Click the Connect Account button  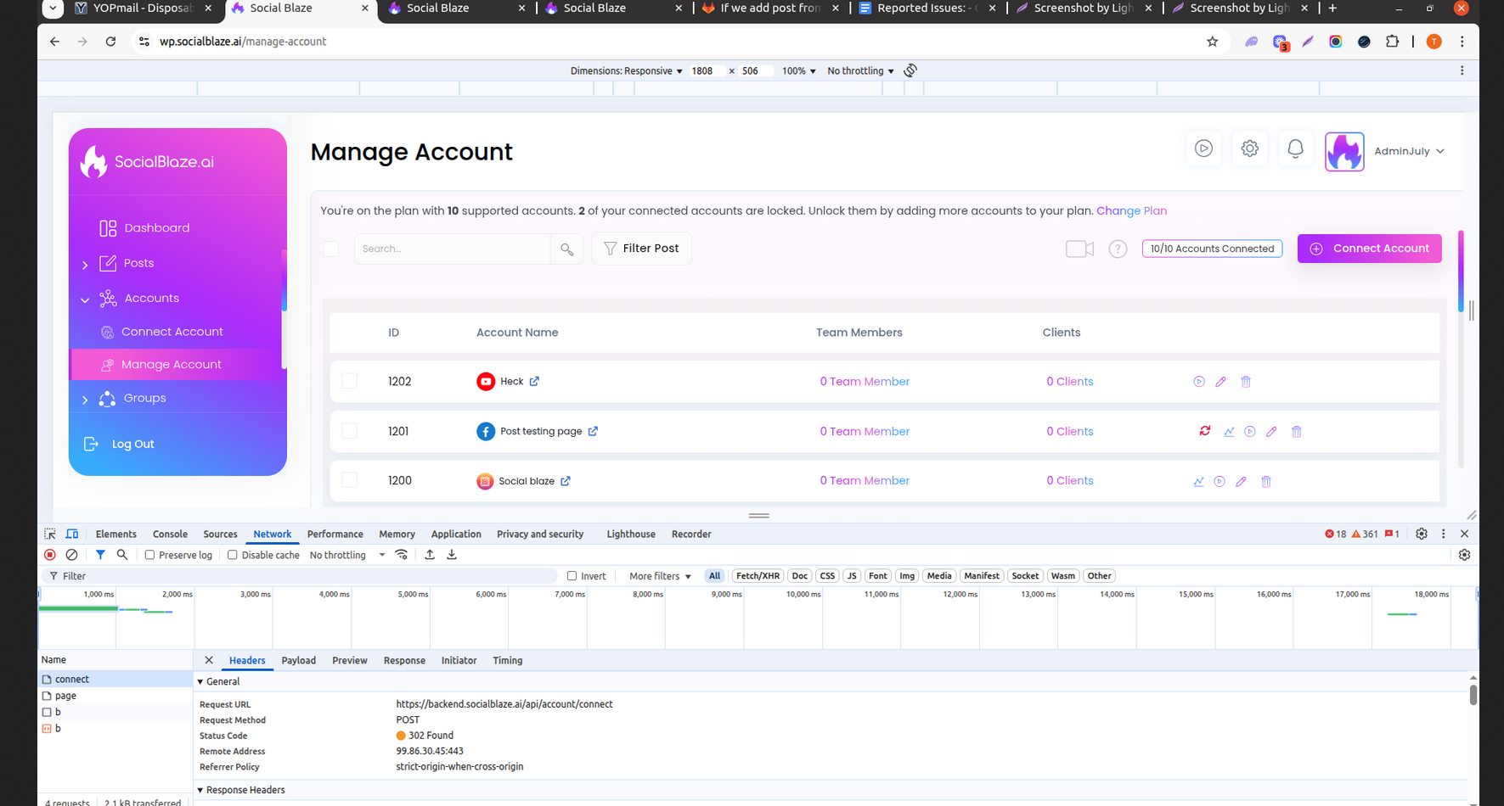tap(1369, 249)
